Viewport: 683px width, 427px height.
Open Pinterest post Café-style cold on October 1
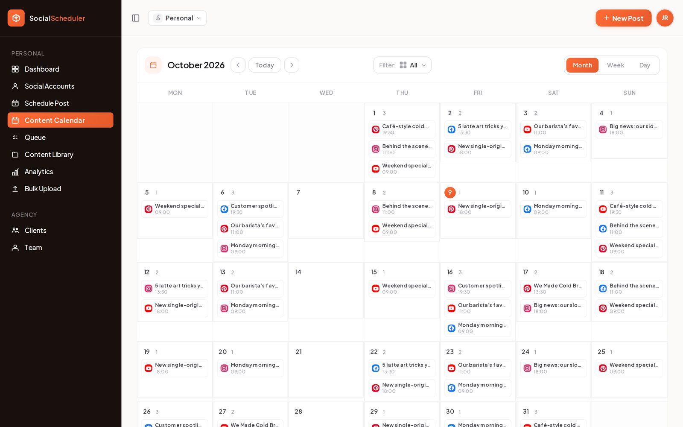point(402,129)
